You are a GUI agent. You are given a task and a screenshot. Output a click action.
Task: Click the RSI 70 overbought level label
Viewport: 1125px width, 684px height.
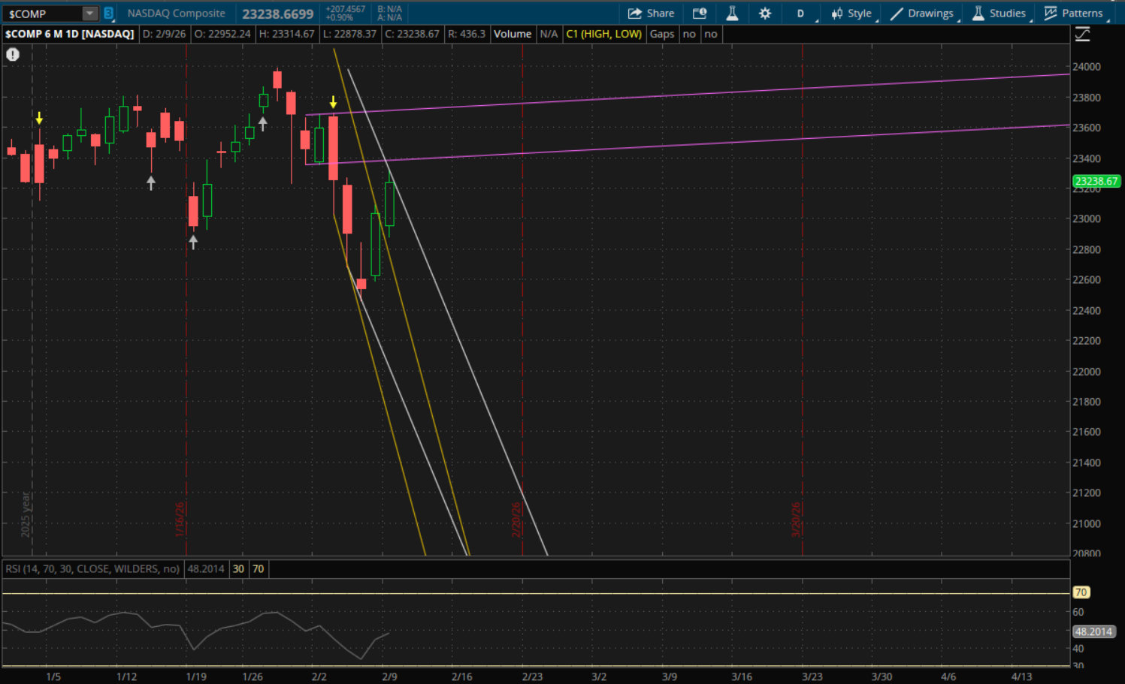pos(1081,592)
